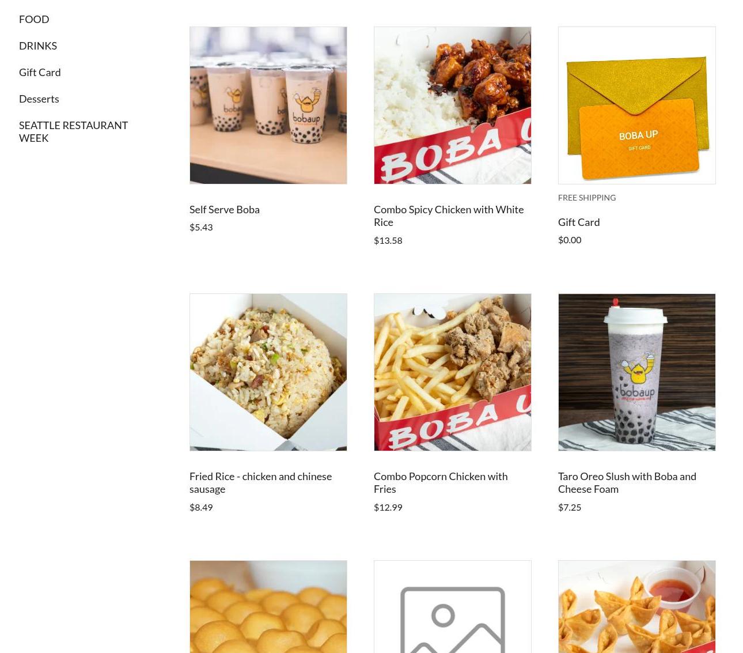743x653 pixels.
Task: Open the FOOD category
Action: pyautogui.click(x=34, y=19)
